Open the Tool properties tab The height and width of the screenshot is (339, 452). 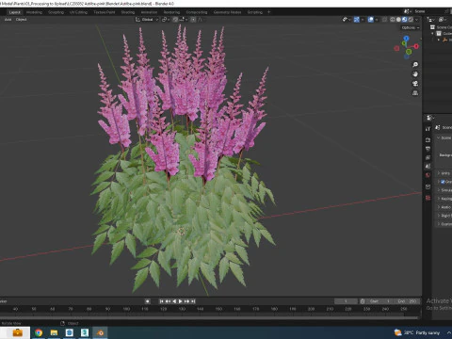coord(428,129)
